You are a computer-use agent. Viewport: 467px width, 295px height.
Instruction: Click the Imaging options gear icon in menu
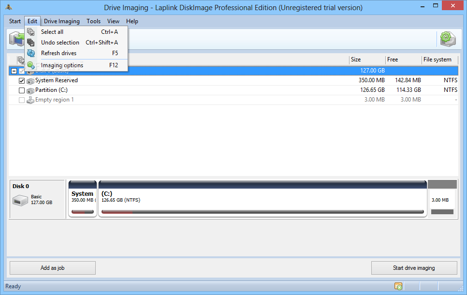pyautogui.click(x=30, y=65)
